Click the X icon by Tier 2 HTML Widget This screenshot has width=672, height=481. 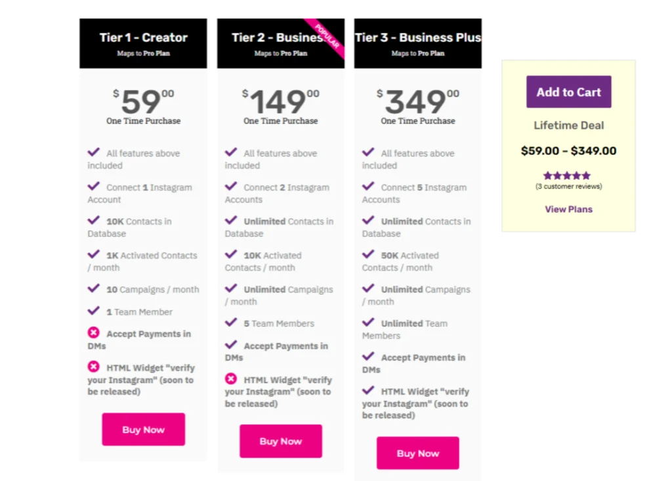click(231, 378)
